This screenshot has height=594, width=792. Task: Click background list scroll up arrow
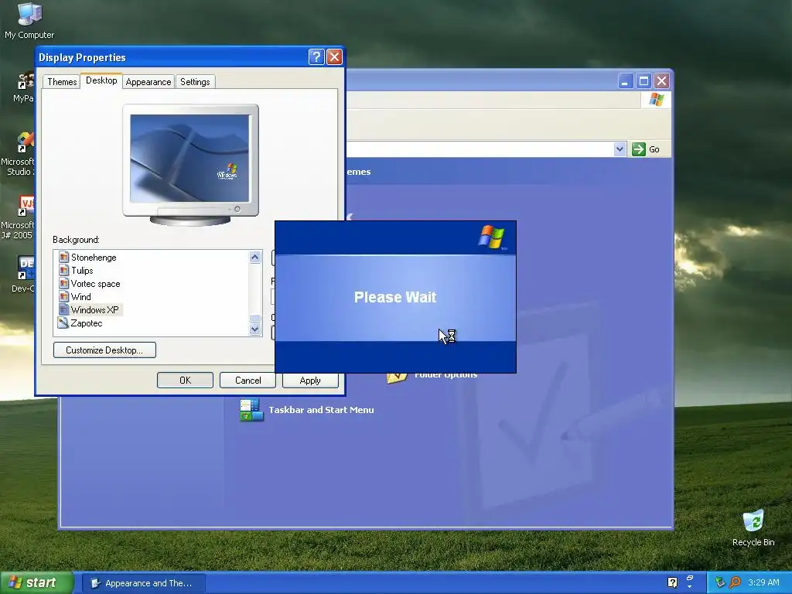coord(254,257)
